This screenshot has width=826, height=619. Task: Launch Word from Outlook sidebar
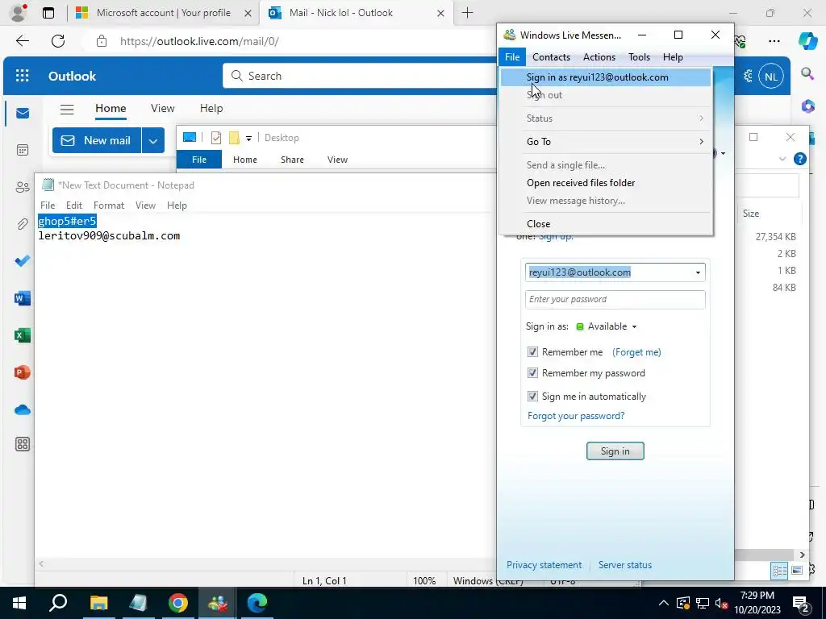coord(22,298)
